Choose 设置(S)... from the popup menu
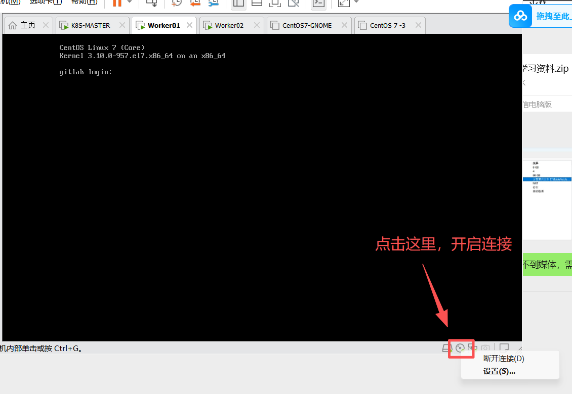The image size is (572, 394). [x=500, y=371]
